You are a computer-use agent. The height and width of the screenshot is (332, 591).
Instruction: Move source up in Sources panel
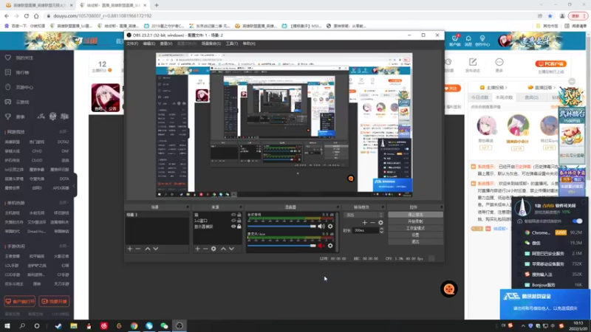pos(224,249)
